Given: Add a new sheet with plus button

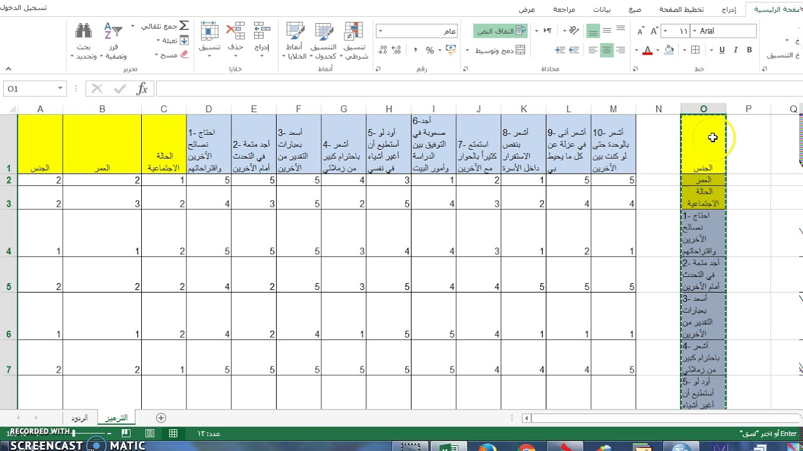Looking at the screenshot, I should (161, 418).
